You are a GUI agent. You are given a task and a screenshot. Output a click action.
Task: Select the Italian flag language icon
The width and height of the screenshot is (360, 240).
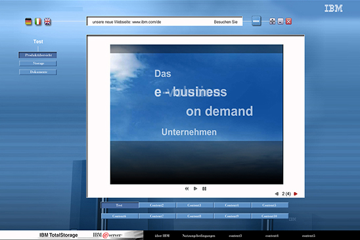coord(38,22)
